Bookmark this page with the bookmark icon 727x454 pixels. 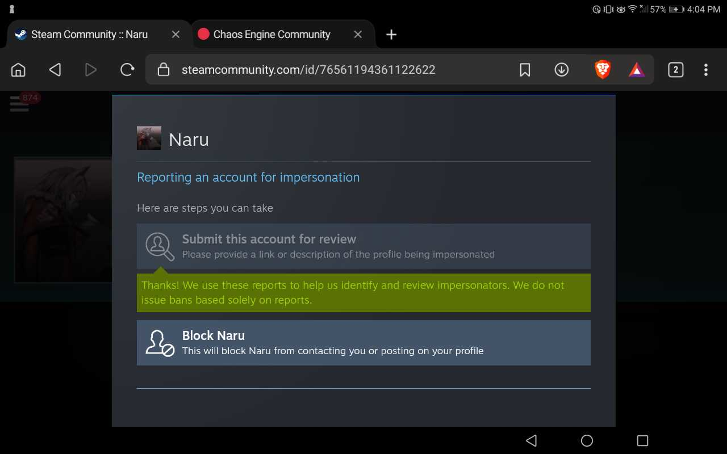tap(525, 70)
